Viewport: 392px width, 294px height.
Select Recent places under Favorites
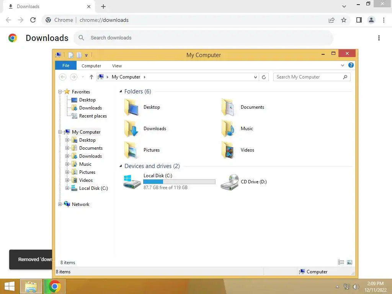tap(93, 116)
